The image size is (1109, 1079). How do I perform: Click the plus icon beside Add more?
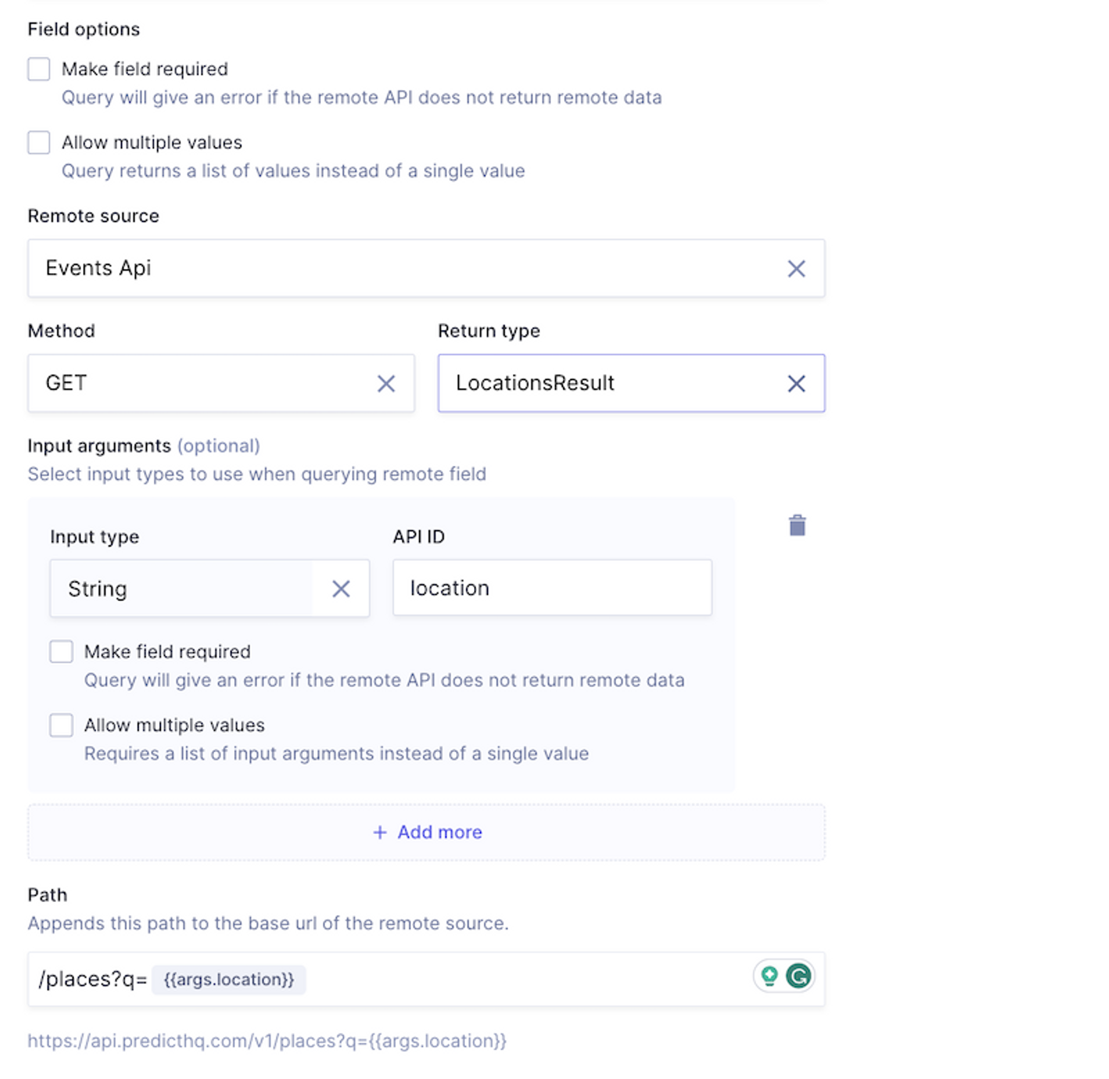[x=380, y=832]
